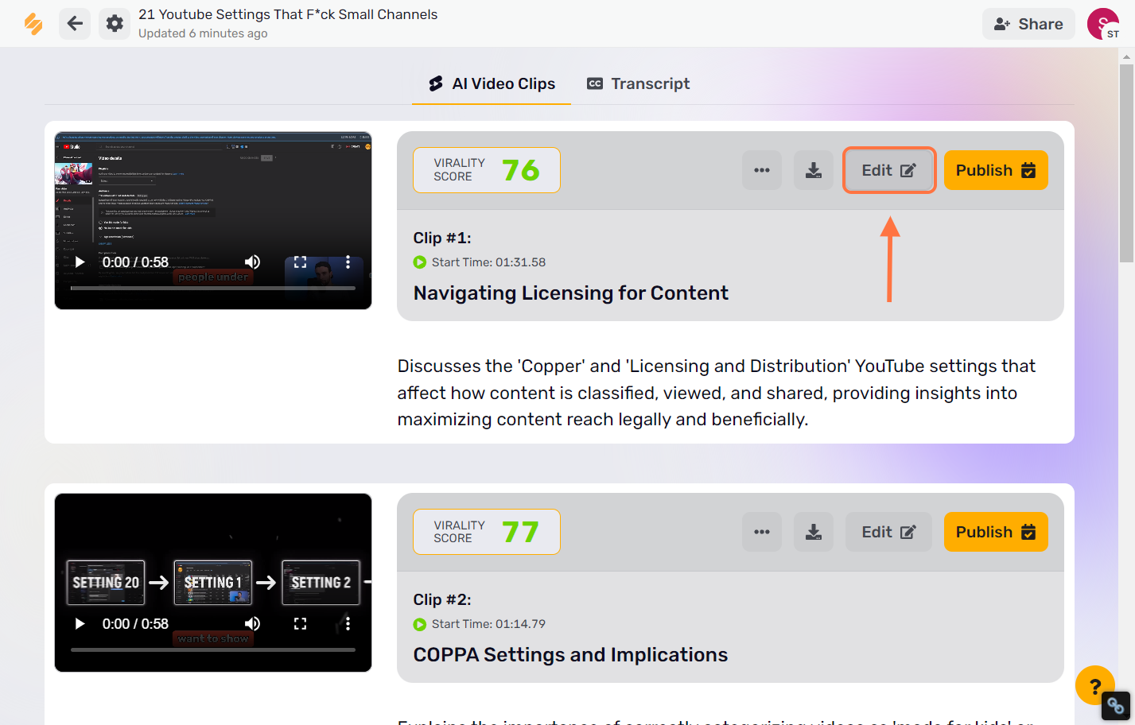Edit Clip #2
This screenshot has width=1135, height=725.
point(889,532)
